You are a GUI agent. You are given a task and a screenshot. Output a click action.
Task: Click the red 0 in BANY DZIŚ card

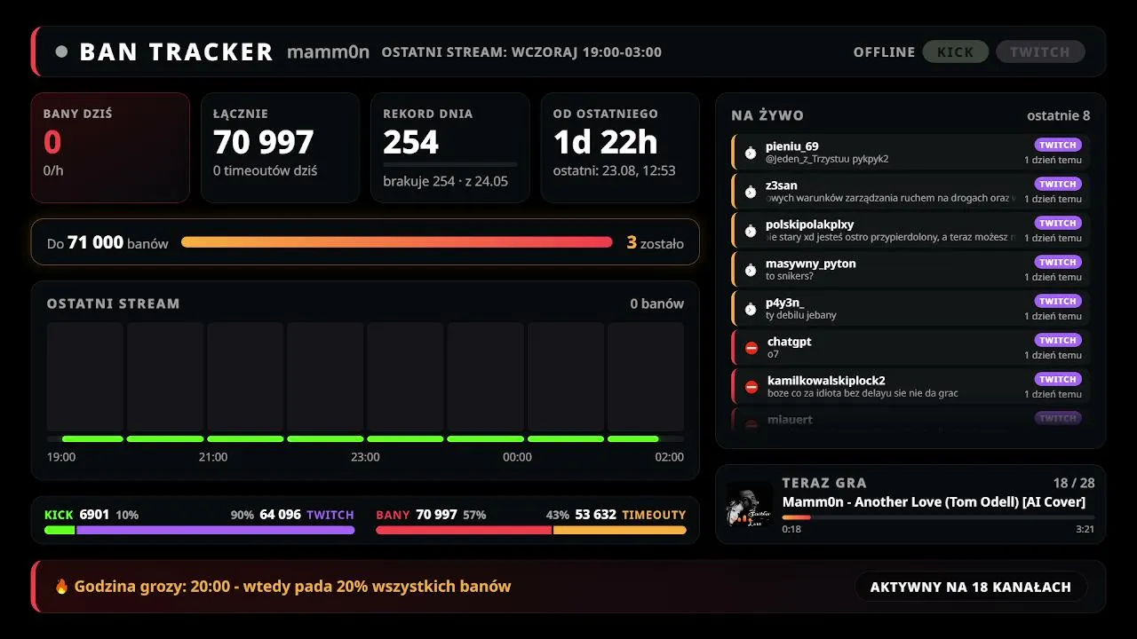pyautogui.click(x=52, y=142)
